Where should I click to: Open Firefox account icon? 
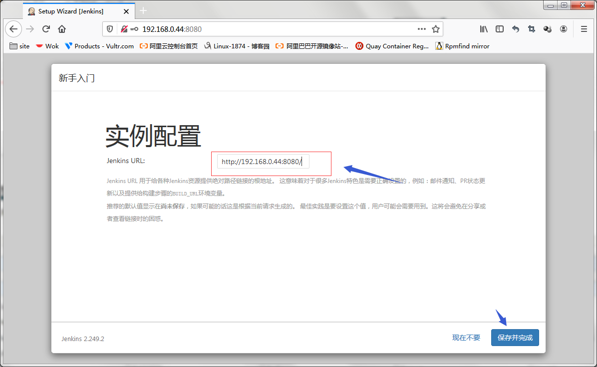click(564, 29)
